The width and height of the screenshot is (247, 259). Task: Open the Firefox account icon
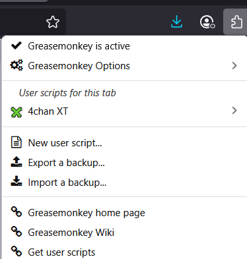tap(207, 22)
